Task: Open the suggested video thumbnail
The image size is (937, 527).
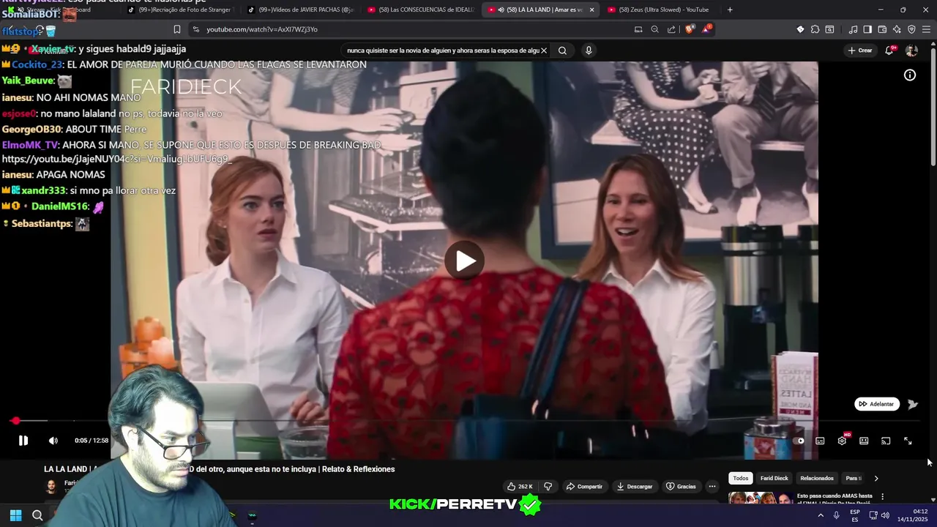Action: click(760, 498)
